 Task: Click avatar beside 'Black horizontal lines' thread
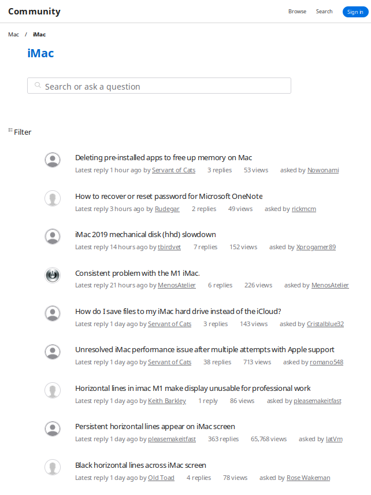coord(53,467)
